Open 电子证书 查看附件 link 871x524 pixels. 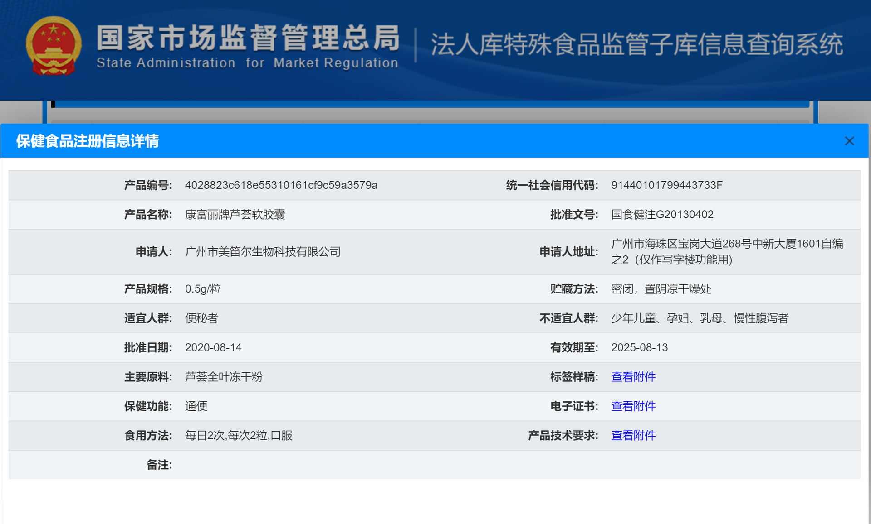pyautogui.click(x=633, y=406)
